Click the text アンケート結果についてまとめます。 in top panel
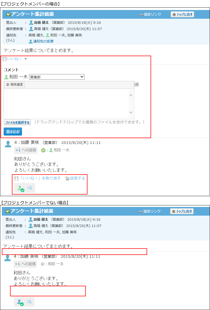 (39, 51)
